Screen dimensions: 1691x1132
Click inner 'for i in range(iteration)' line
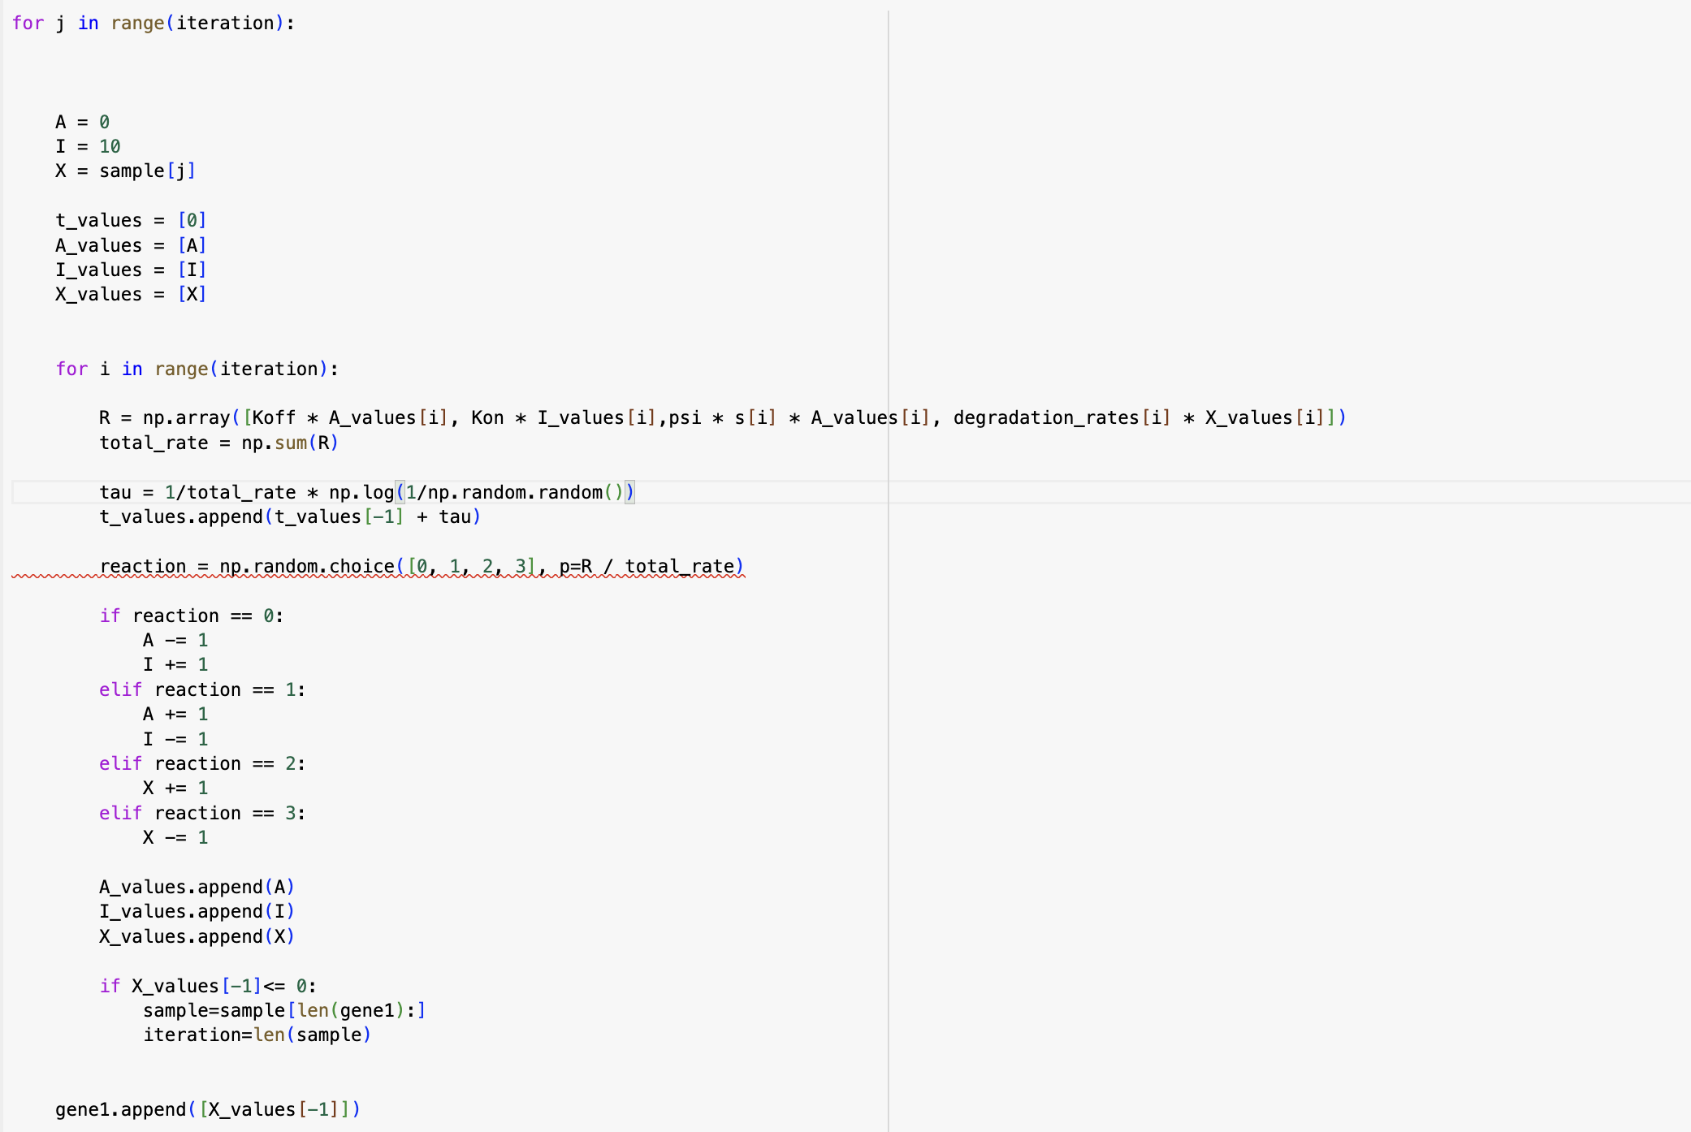(x=197, y=369)
